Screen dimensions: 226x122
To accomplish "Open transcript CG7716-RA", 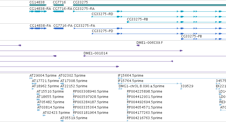I will [62, 9].
